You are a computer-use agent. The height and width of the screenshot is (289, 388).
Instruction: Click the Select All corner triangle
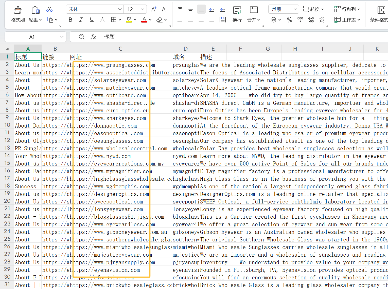click(x=8, y=49)
